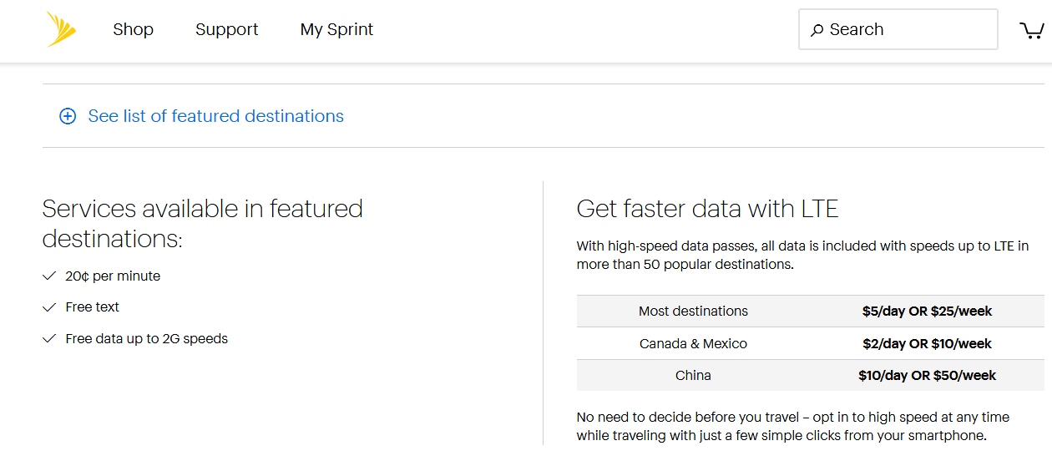
Task: Expand See list of featured destinations
Action: click(216, 116)
